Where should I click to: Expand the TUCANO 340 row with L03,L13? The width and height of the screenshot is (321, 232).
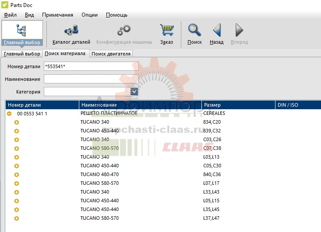(17, 157)
